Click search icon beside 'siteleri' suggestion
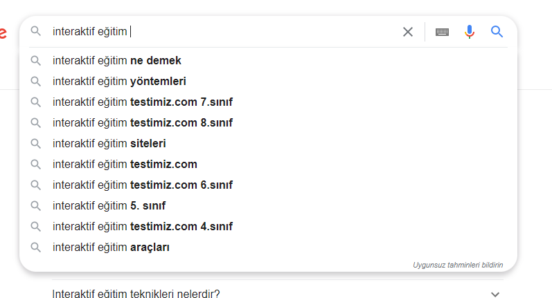Image resolution: width=552 pixels, height=298 pixels. (x=35, y=144)
